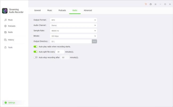This screenshot has width=173, height=107.
Task: Click the Bitrate label
Action: click(x=37, y=36)
